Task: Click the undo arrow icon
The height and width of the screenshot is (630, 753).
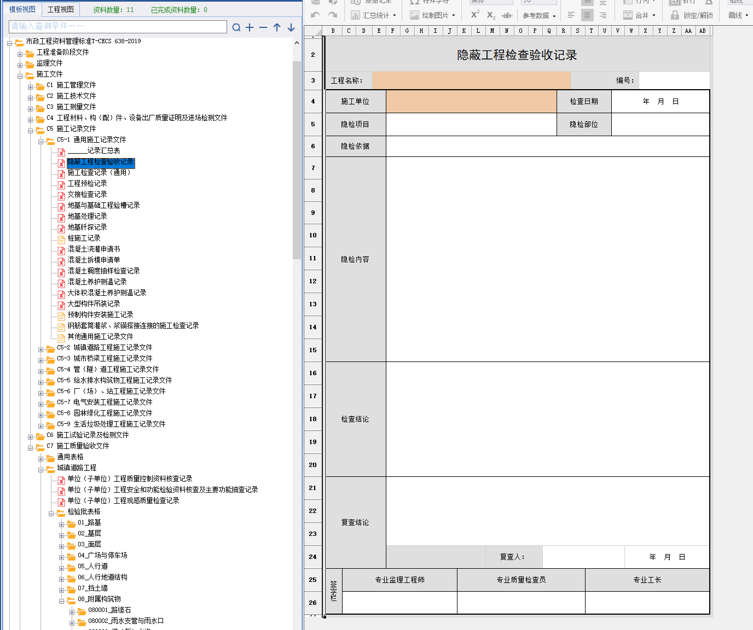Action: point(315,15)
